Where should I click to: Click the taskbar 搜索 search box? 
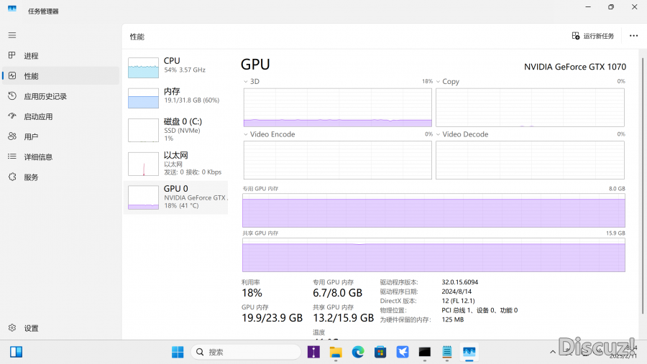246,352
